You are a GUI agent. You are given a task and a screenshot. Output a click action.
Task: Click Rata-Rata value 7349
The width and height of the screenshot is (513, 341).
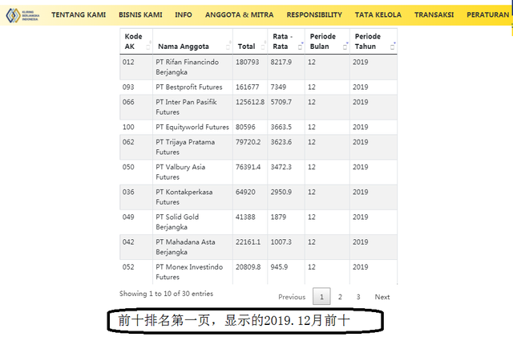point(278,87)
